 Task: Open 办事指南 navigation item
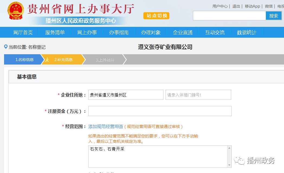tap(119, 33)
